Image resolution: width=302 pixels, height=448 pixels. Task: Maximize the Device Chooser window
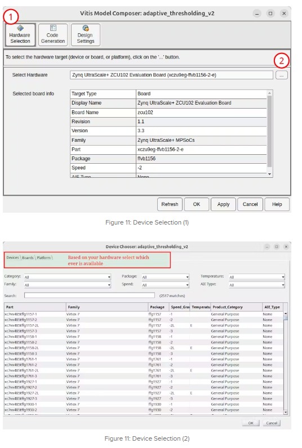pyautogui.click(x=277, y=247)
